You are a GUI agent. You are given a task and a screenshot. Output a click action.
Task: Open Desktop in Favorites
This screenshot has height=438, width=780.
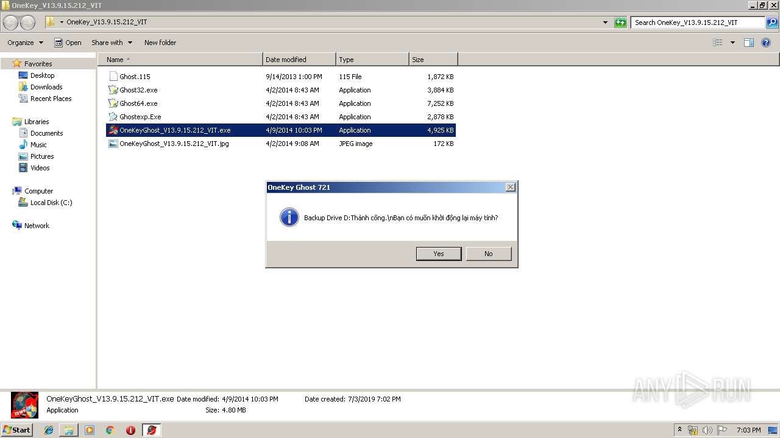tap(42, 75)
